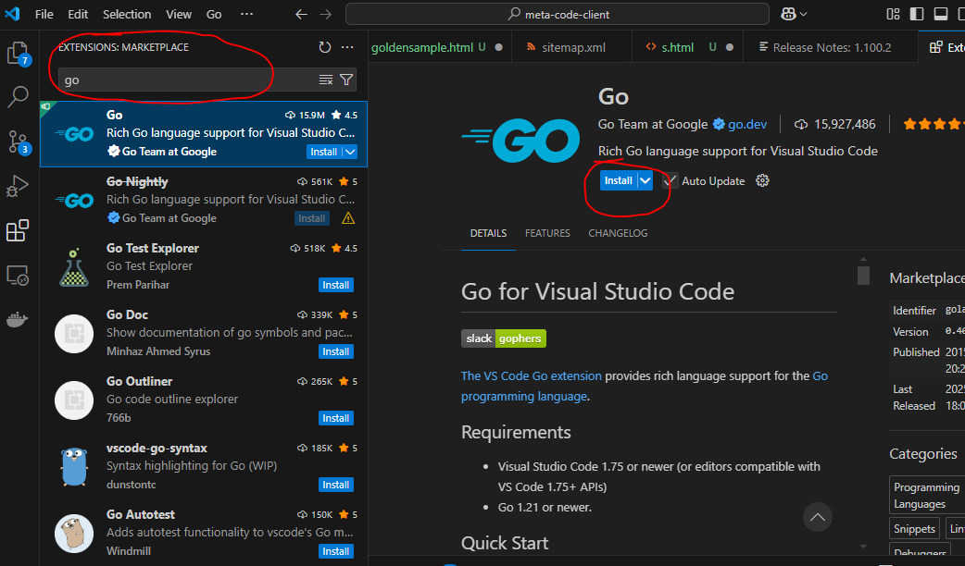Toggle the bottom panel visibility
Screen dimensions: 965x566
[940, 14]
